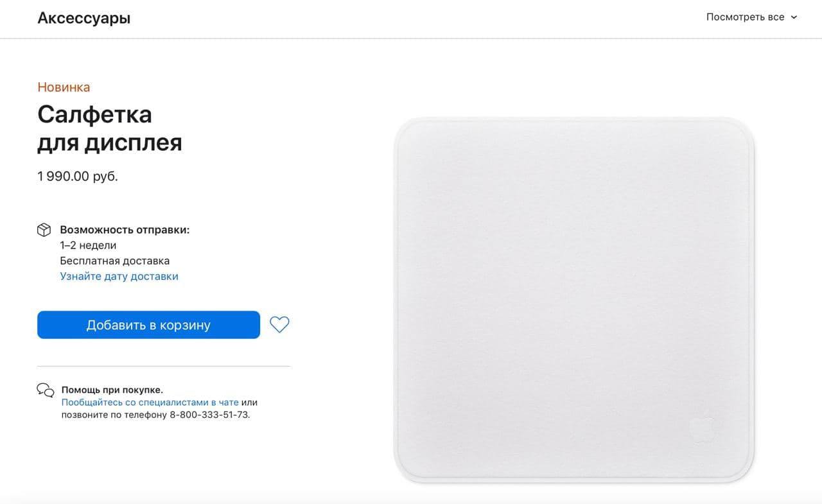Add the cloth to favorites with the heart icon
This screenshot has height=504, width=822.
[279, 325]
